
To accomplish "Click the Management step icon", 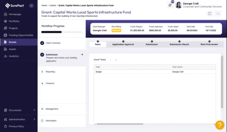I will point(42,109).
